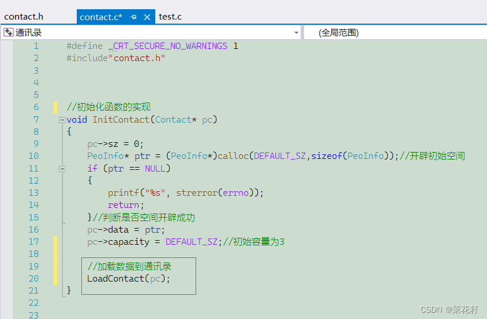This screenshot has height=319, width=487.
Task: Click the LoadContact(pc); call
Action: pyautogui.click(x=129, y=279)
